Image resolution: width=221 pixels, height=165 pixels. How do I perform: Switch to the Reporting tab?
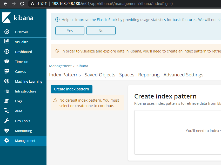(x=149, y=75)
